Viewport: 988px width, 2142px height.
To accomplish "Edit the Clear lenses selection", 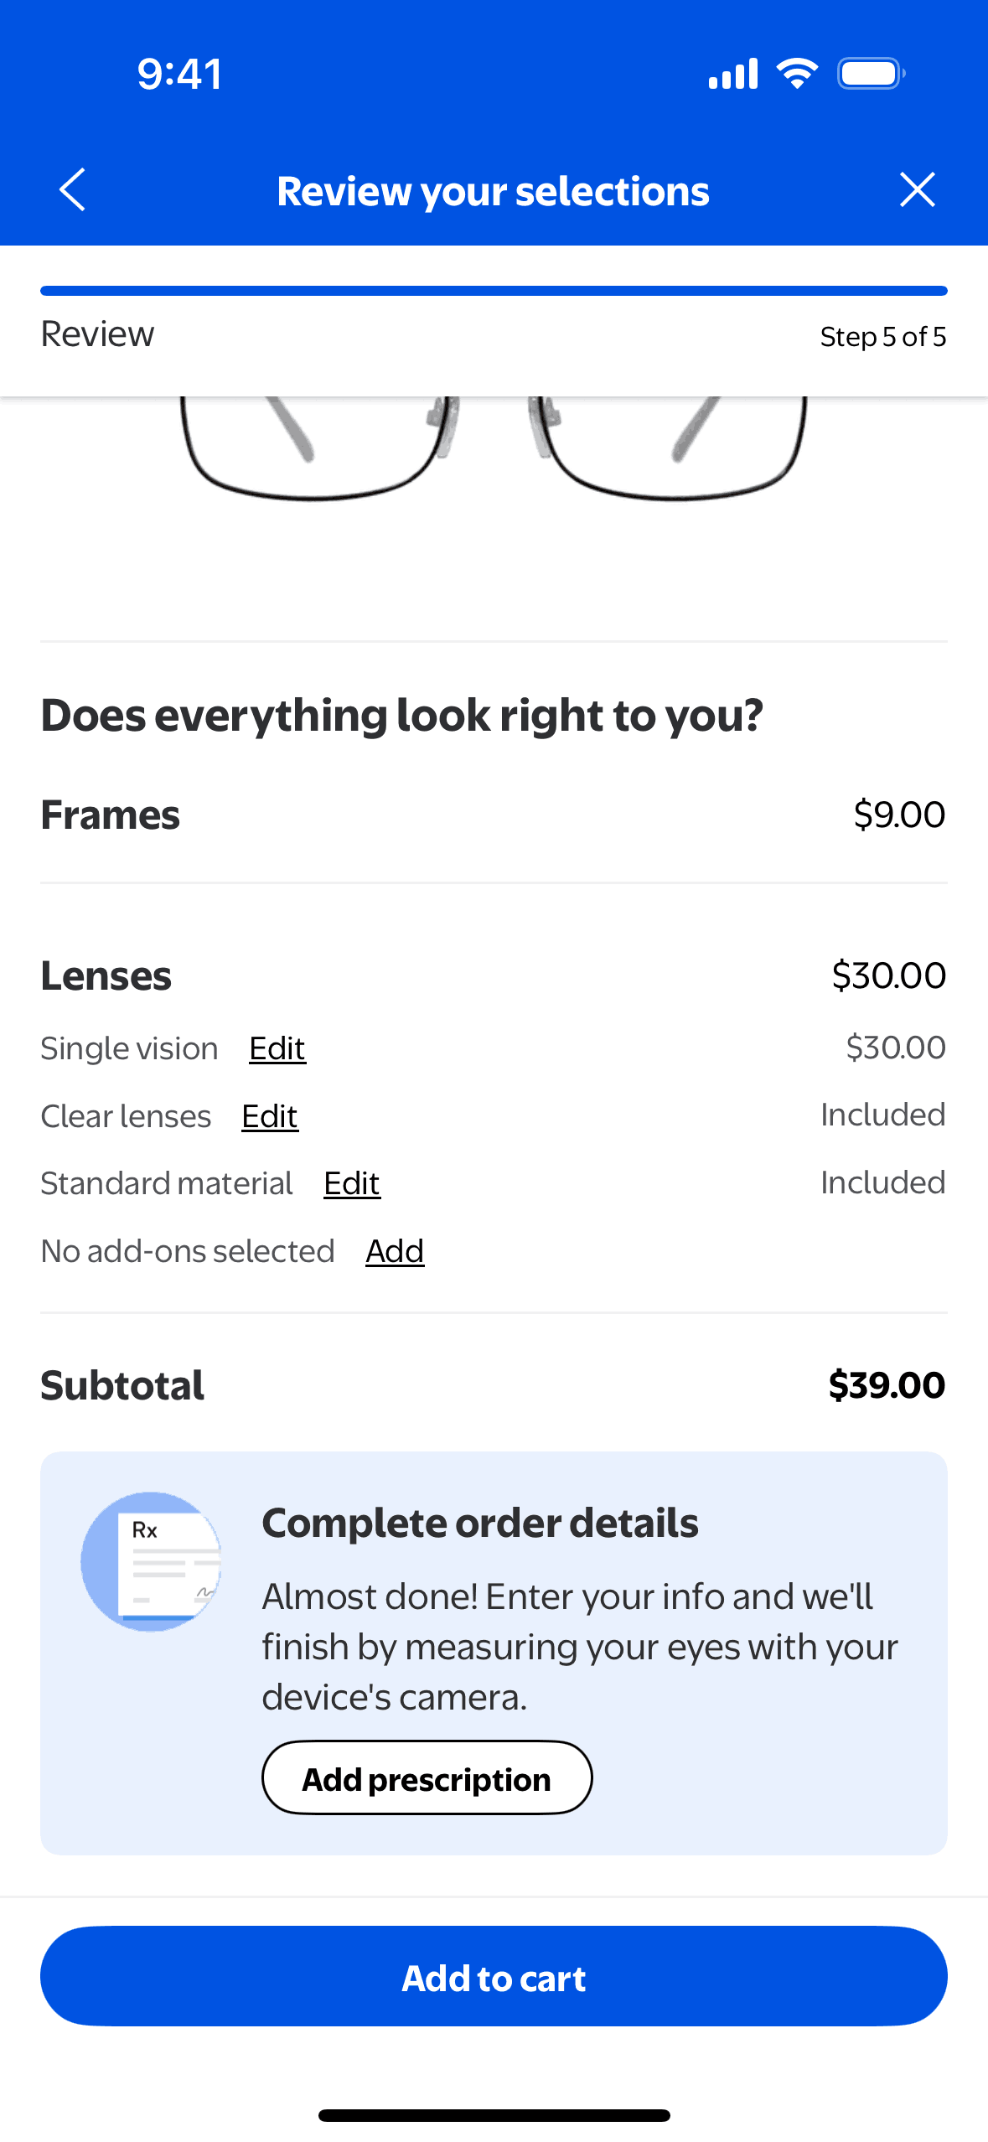I will (270, 1116).
